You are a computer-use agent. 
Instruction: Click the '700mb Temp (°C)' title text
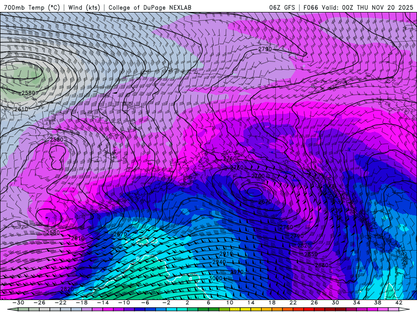pyautogui.click(x=32, y=7)
